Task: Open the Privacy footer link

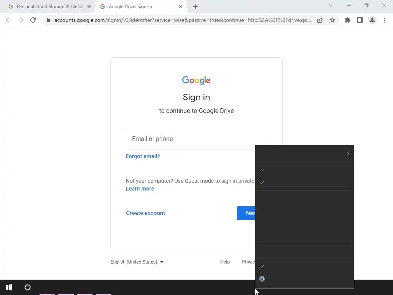Action: pyautogui.click(x=248, y=262)
